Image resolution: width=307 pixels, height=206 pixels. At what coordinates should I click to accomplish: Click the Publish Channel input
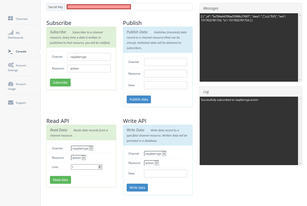165,62
